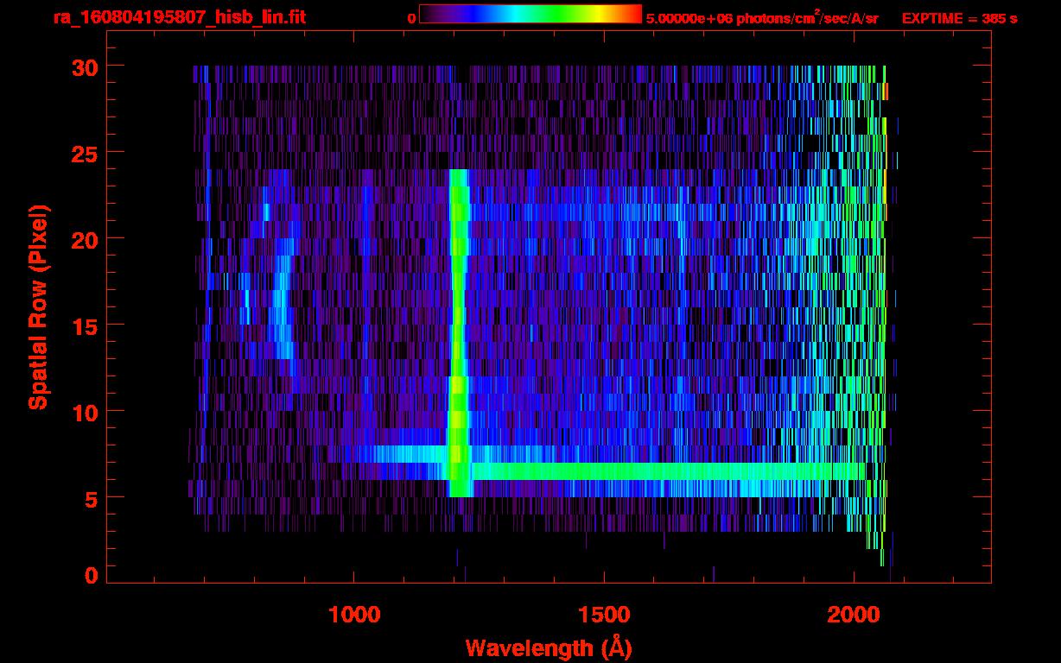Click the colorbar minimum value 0
1061x663 pixels.
(x=411, y=17)
